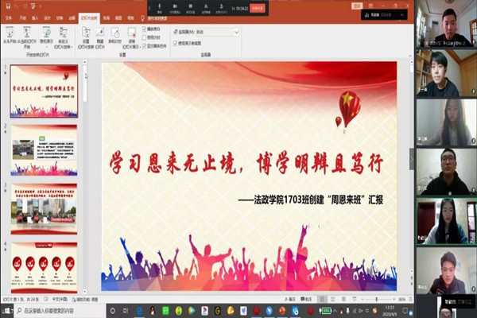Viewport: 477px width, 318px height.
Task: Click Start from current slide icon
Action: (27, 34)
